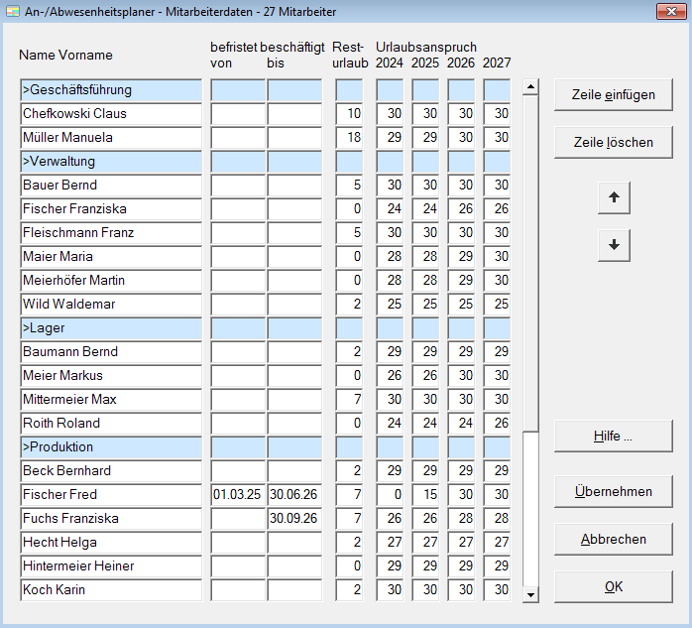The image size is (692, 628).
Task: Click the Wild Waldemar name field
Action: click(x=111, y=305)
